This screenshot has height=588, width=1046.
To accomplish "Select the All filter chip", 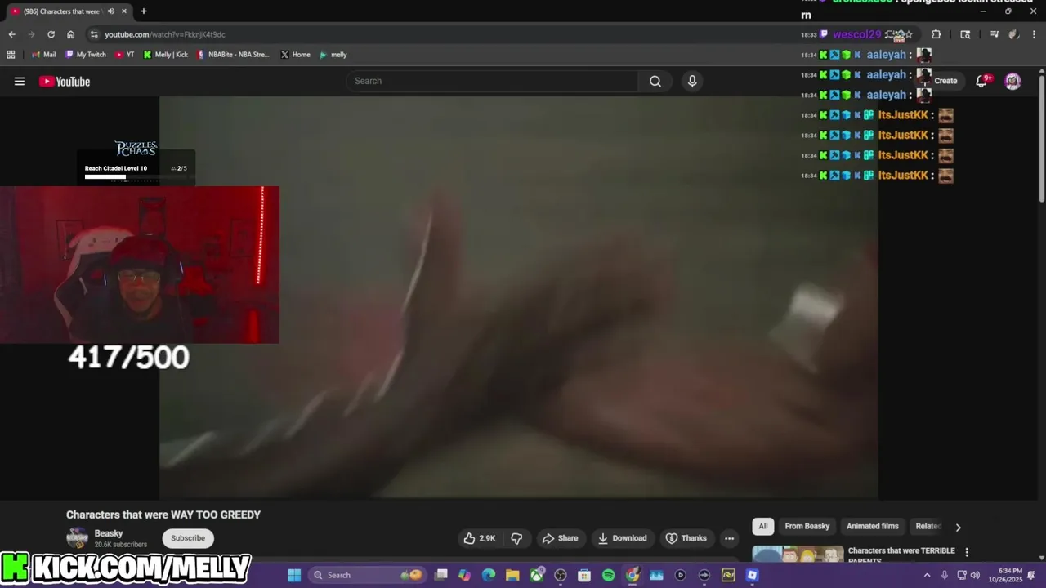I will tap(763, 527).
